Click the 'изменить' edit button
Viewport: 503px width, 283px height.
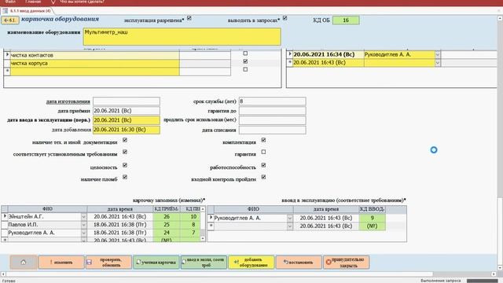61,262
